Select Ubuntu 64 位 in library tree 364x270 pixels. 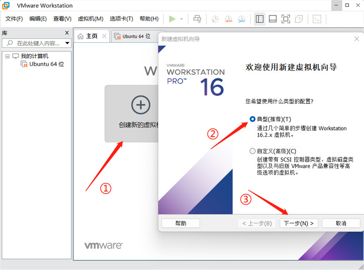tap(46, 64)
